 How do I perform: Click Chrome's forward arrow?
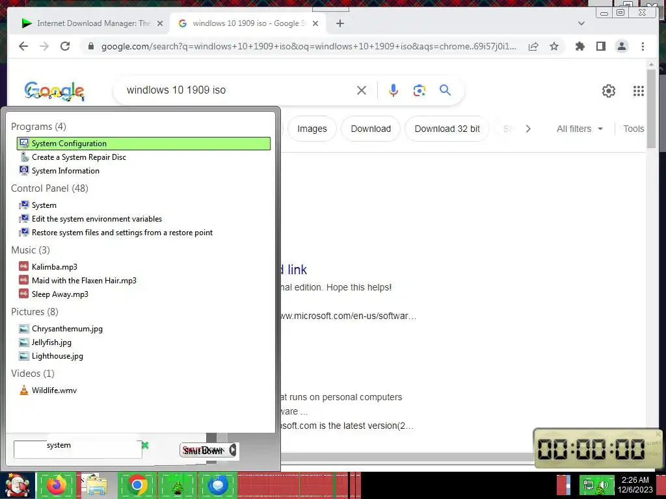point(44,46)
